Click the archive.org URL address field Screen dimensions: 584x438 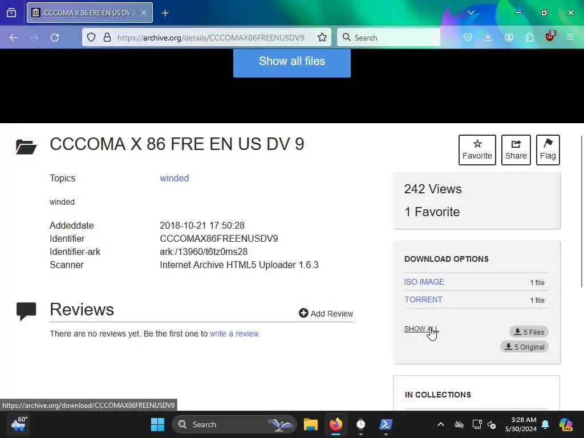[210, 38]
